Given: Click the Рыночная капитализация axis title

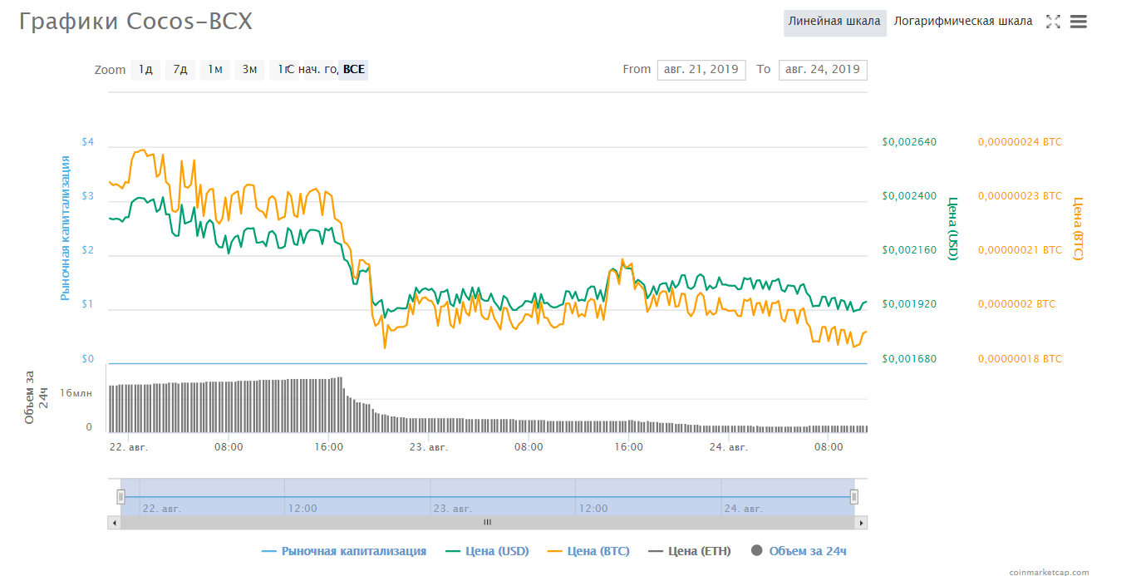Looking at the screenshot, I should point(65,229).
